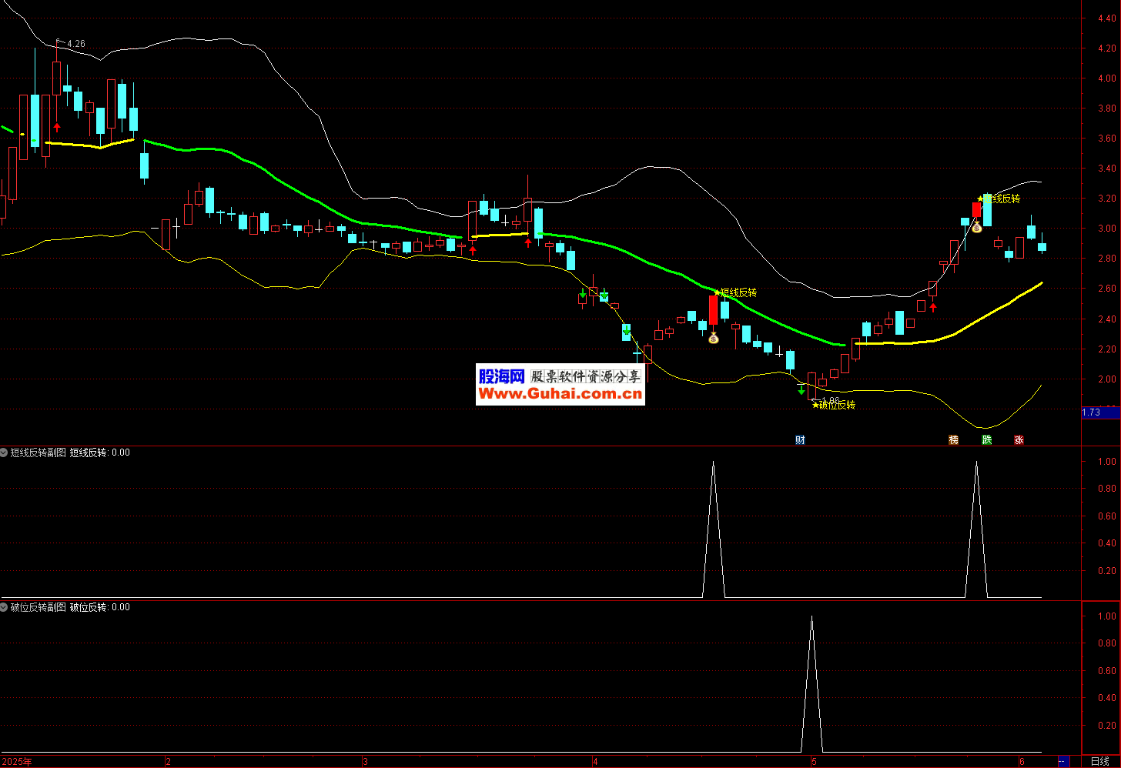Click the 榜 marker icon
This screenshot has height=768, width=1121.
coord(954,440)
